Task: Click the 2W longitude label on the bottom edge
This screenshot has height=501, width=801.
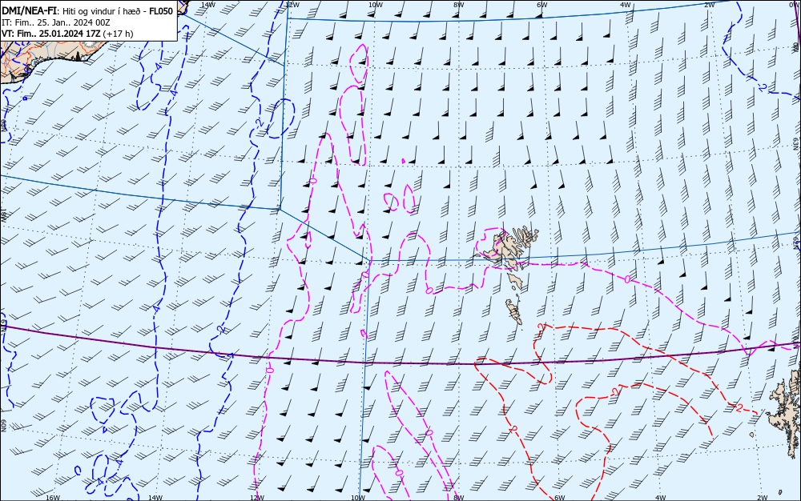Action: click(763, 498)
